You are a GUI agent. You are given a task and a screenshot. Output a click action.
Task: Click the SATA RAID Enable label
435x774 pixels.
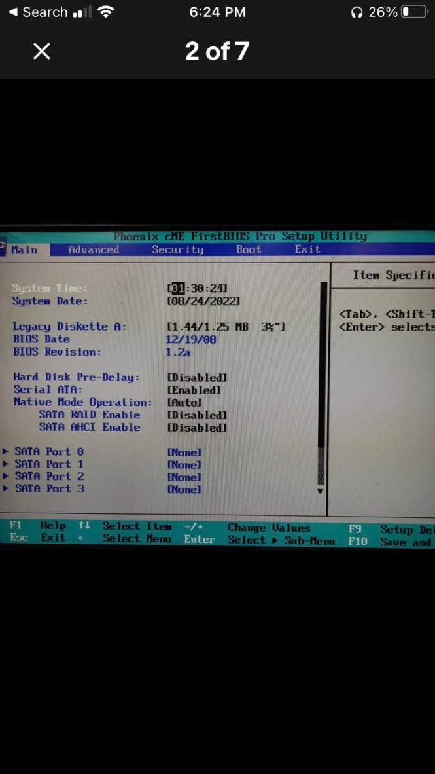click(x=90, y=415)
